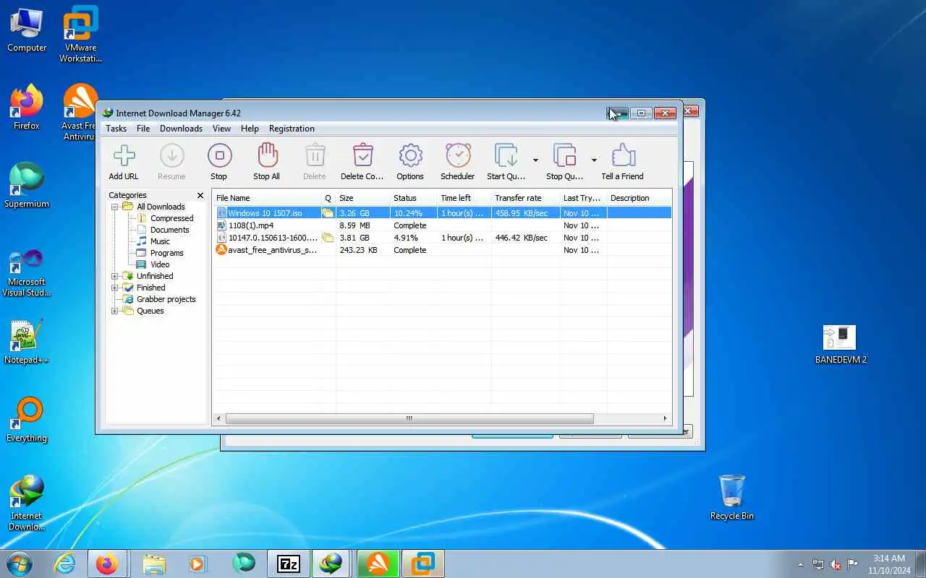Open VMware Workstation desktop shortcut
This screenshot has height=578, width=926.
point(80,34)
